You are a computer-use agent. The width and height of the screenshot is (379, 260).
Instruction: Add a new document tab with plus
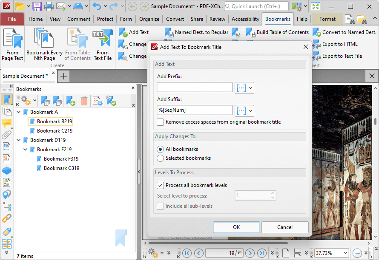63,76
